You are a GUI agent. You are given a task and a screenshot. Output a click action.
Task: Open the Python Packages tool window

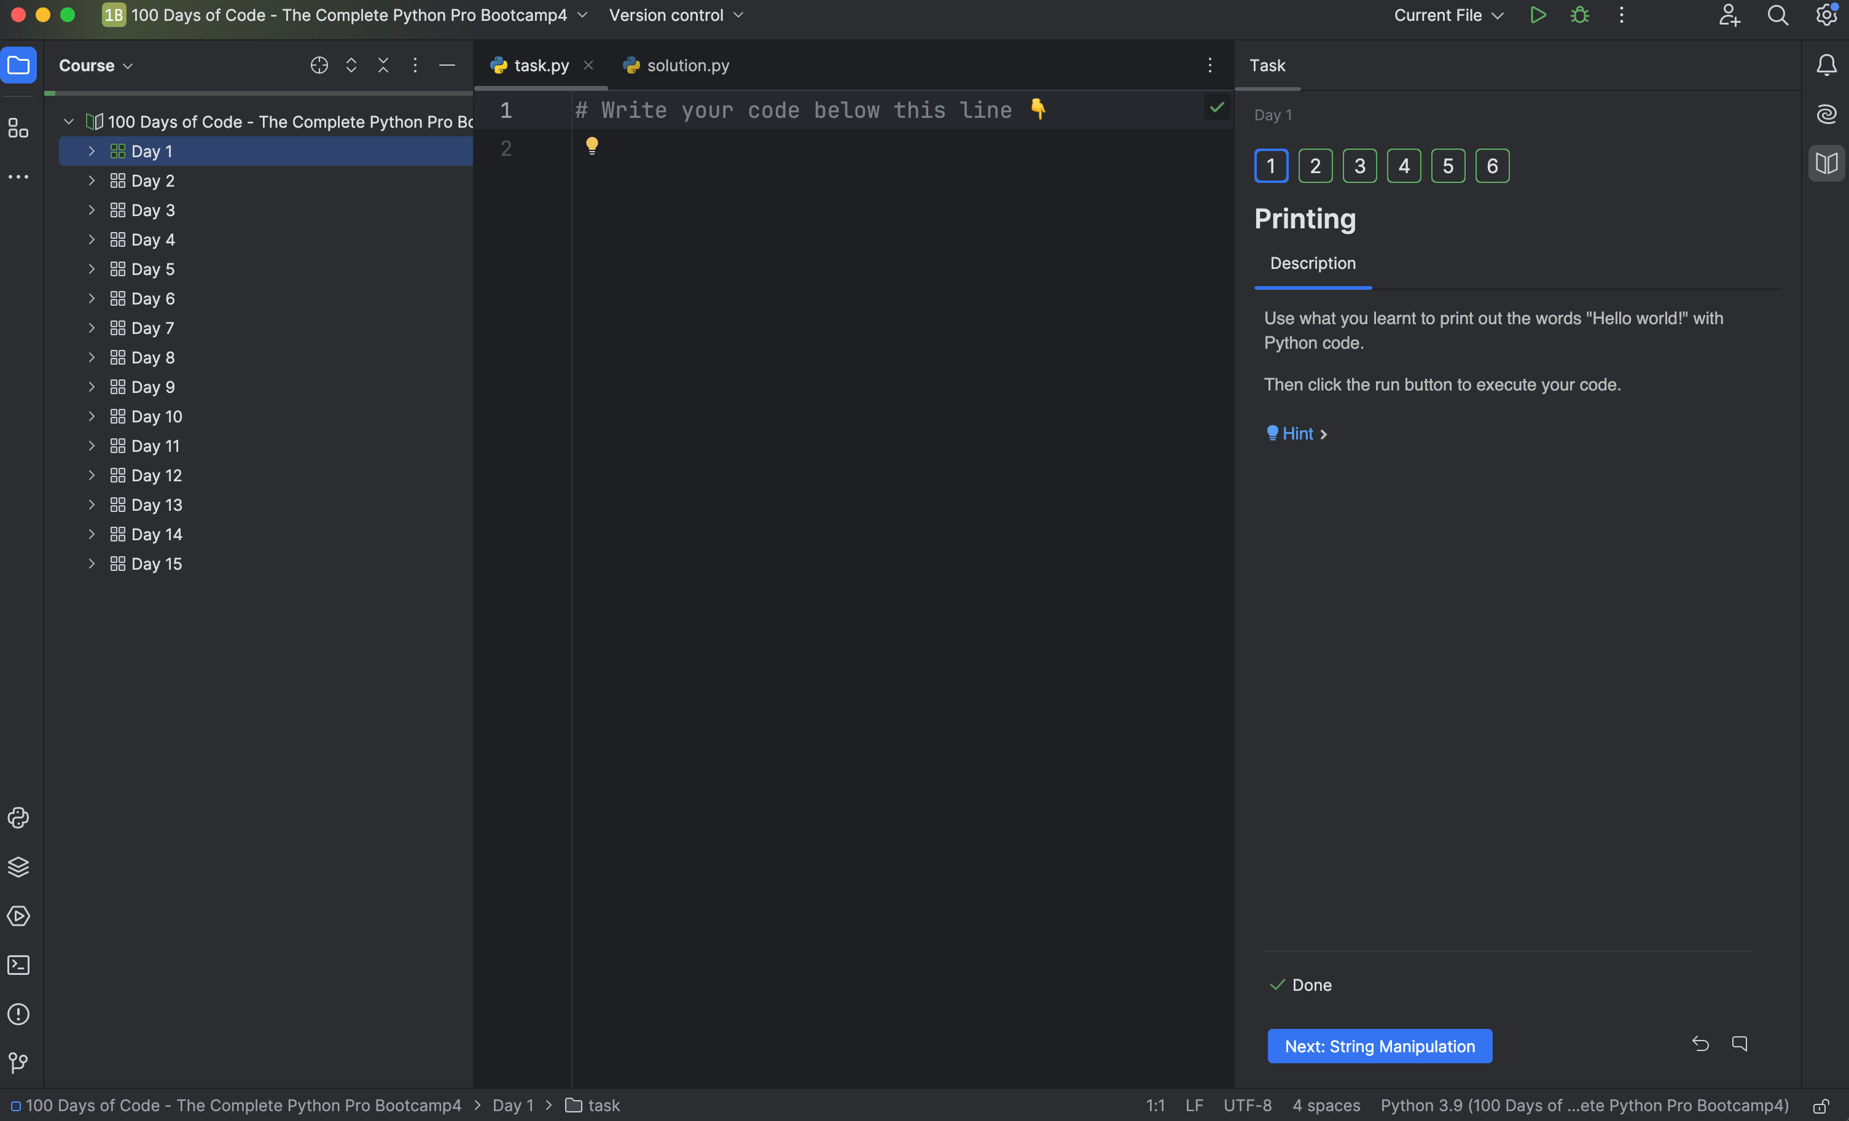[x=18, y=867]
